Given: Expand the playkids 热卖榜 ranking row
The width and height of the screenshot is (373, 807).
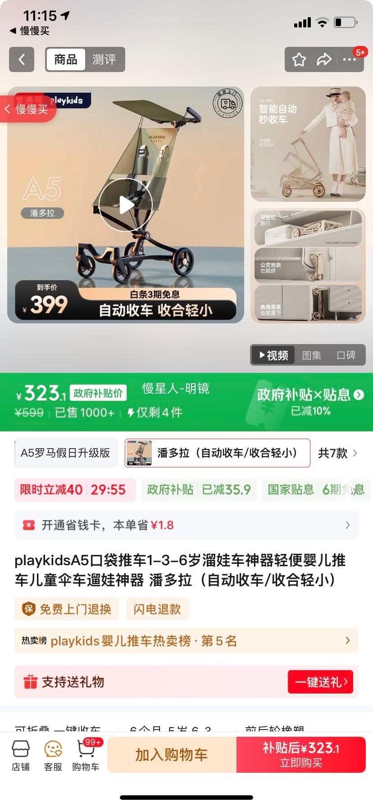Looking at the screenshot, I should (186, 640).
